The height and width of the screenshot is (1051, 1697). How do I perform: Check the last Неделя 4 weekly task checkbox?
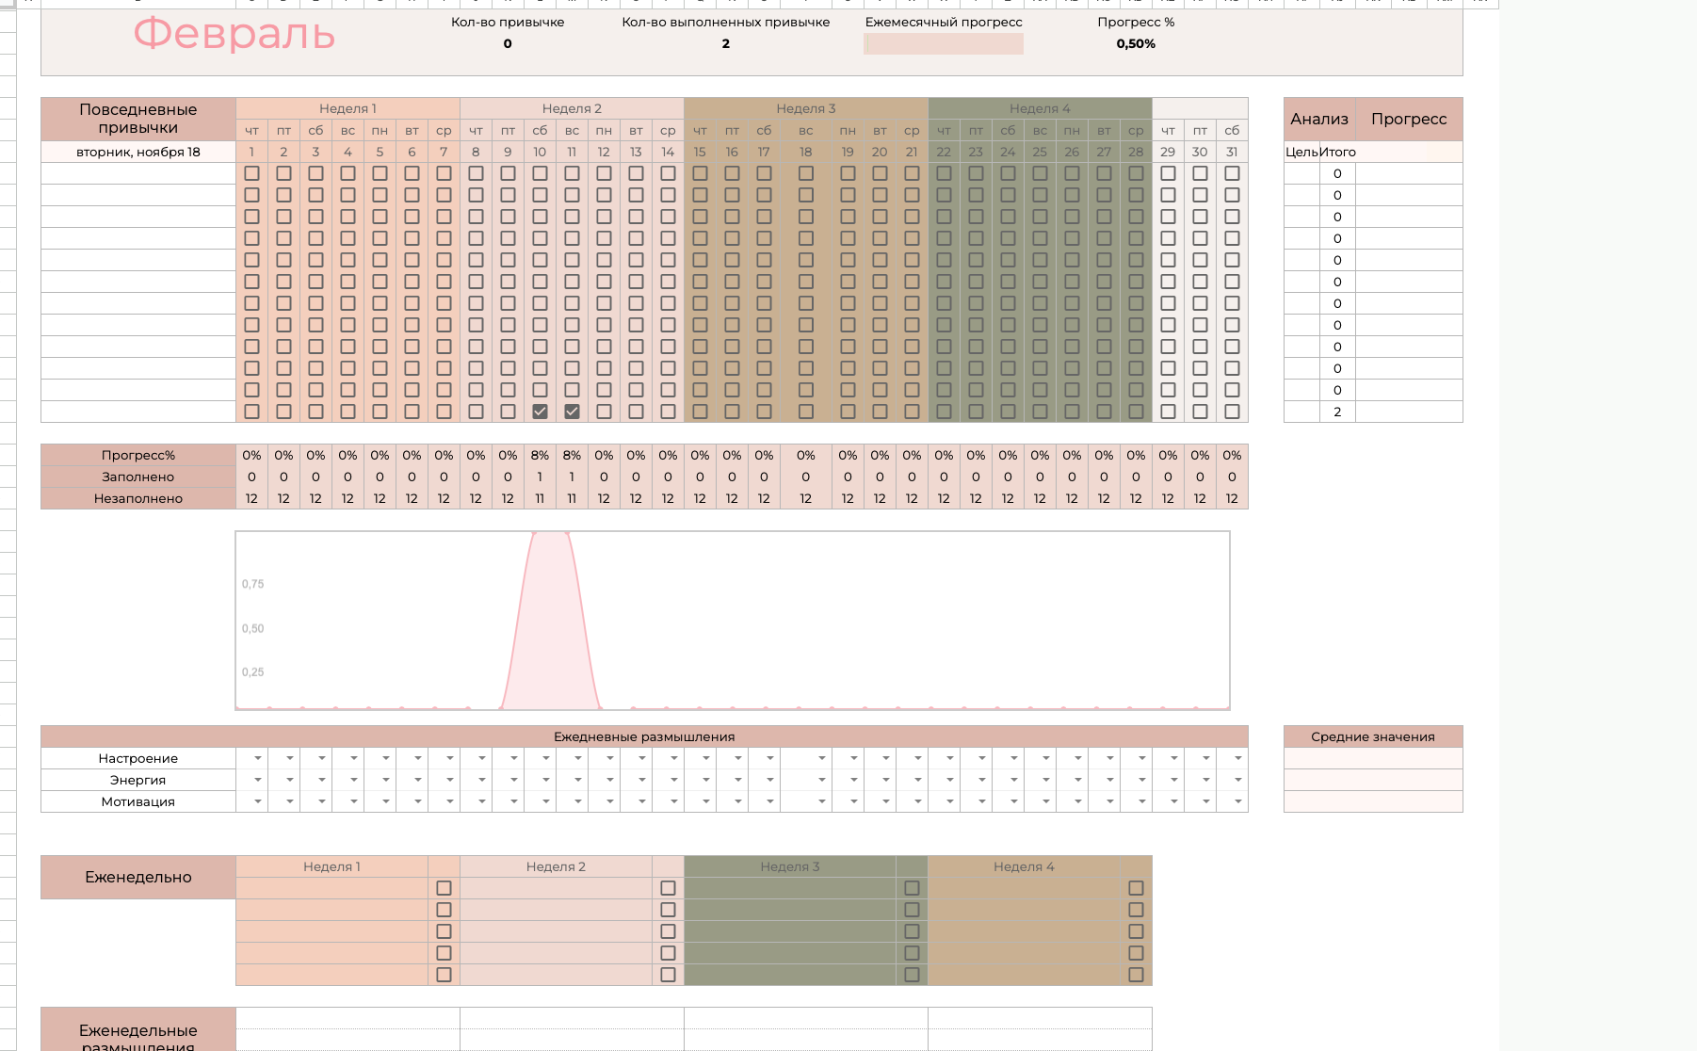coord(1136,975)
